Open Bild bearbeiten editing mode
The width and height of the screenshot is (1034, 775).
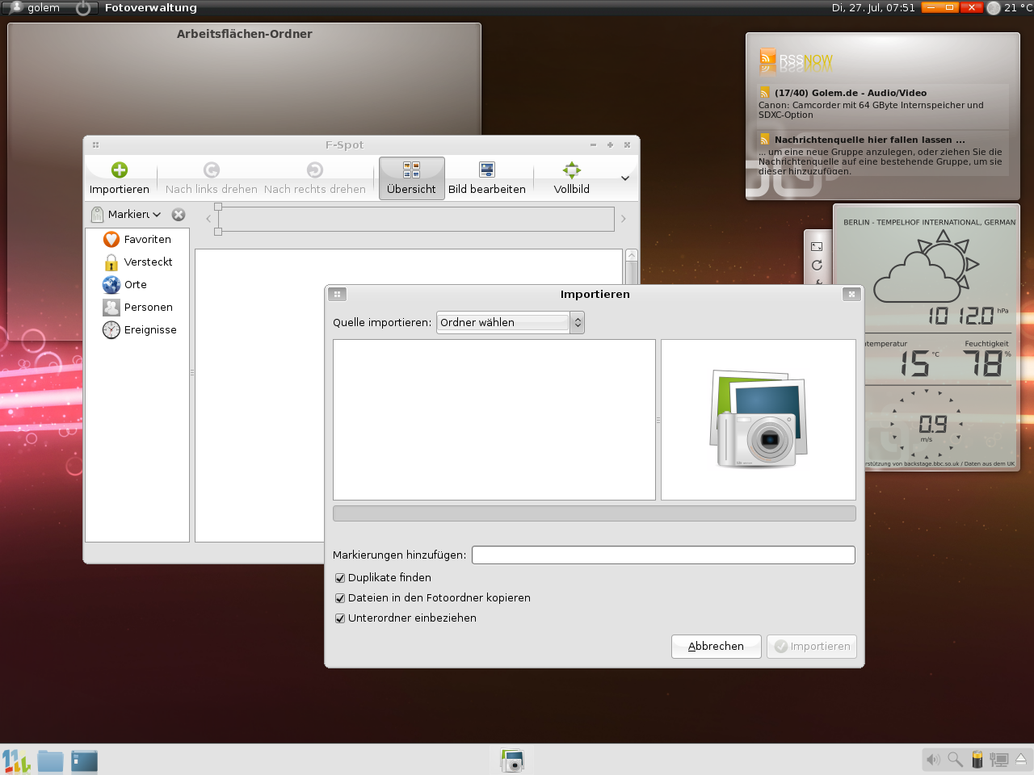click(486, 178)
